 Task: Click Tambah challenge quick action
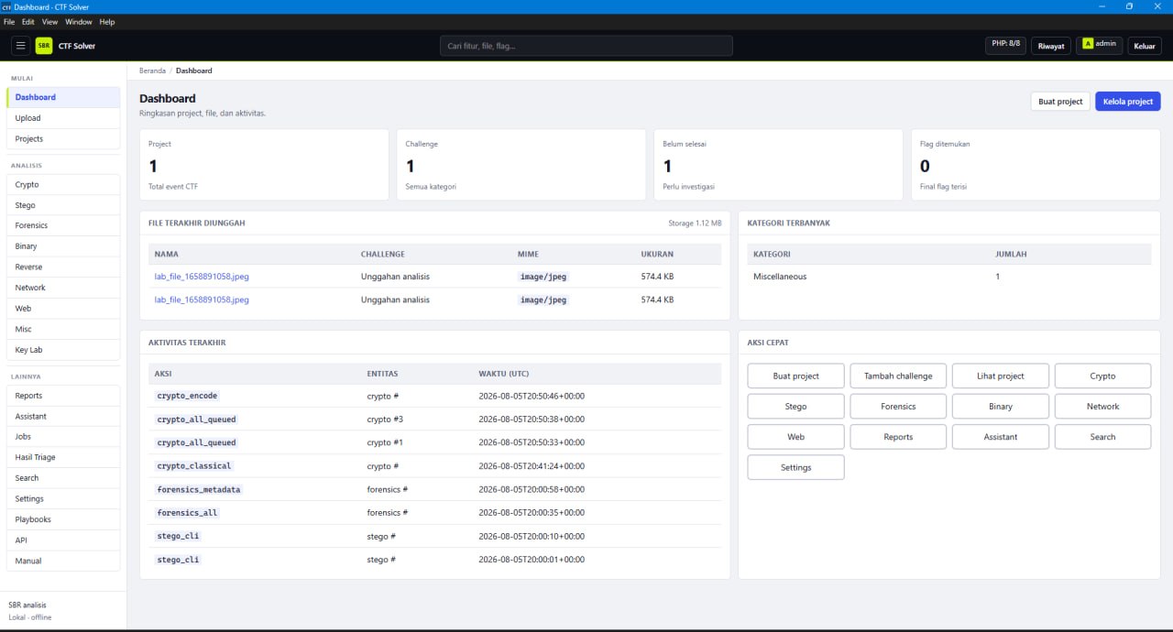[898, 376]
